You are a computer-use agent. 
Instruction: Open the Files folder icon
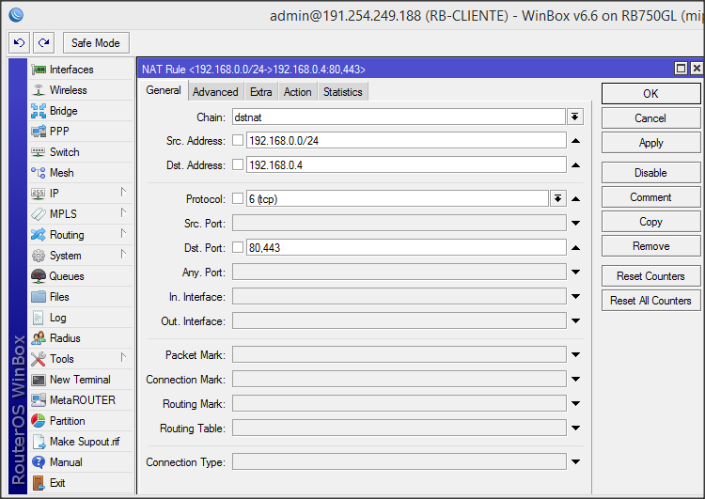pyautogui.click(x=39, y=297)
